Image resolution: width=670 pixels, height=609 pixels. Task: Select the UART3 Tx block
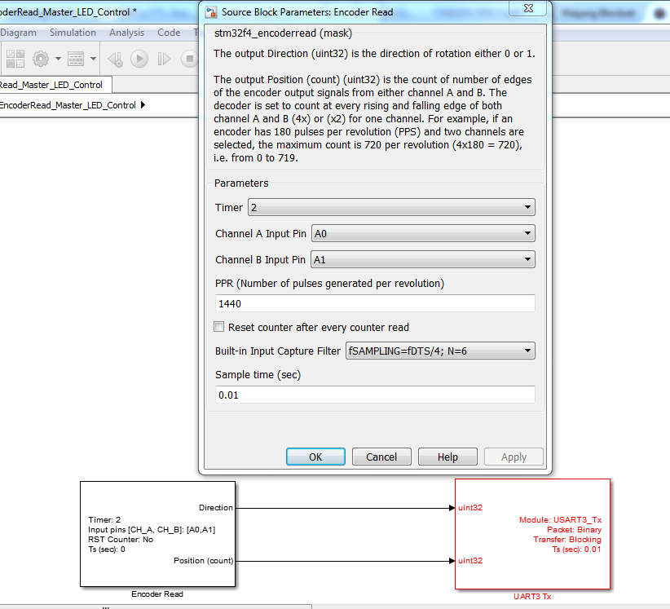coord(532,534)
